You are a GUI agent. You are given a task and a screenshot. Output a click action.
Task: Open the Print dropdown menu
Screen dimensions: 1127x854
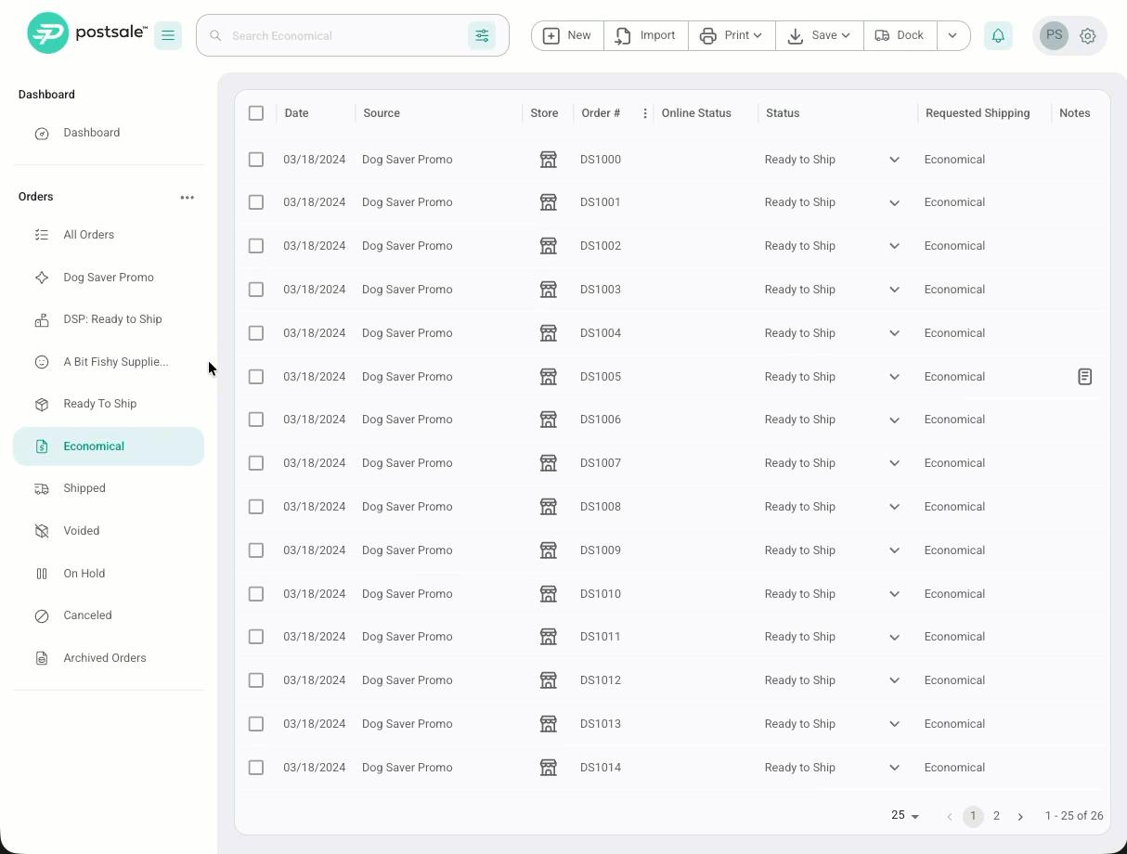(732, 35)
